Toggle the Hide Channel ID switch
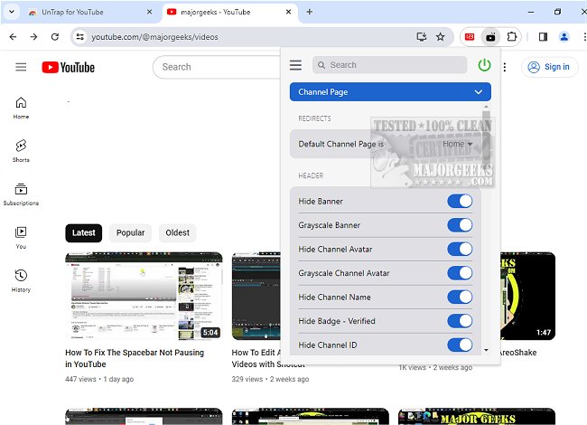587x425 pixels. click(x=460, y=345)
